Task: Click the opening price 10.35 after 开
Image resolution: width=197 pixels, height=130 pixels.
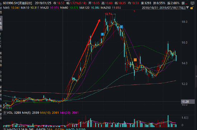Action: pos(96,3)
